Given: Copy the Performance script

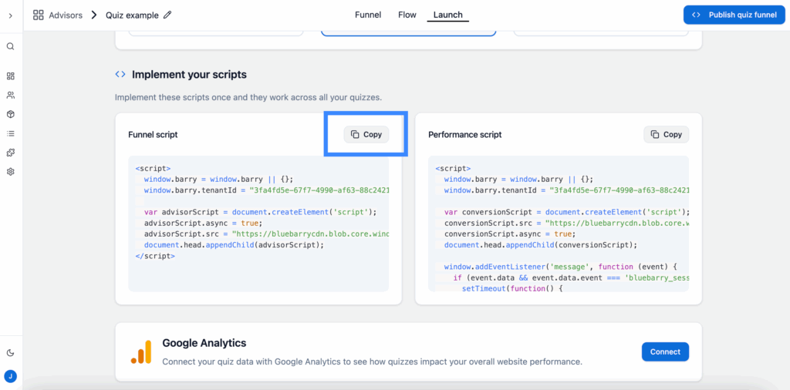Looking at the screenshot, I should 666,134.
